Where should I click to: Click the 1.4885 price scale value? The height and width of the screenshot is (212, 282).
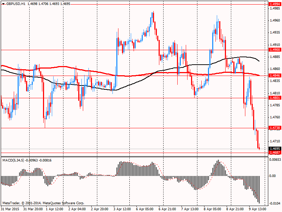275,57
